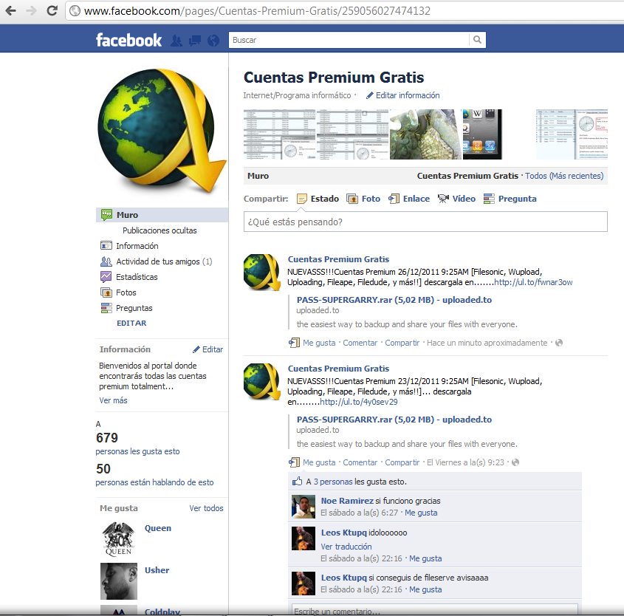Image resolution: width=624 pixels, height=616 pixels.
Task: Open first PASS-SUPERGARRY.rar attachment title
Action: [394, 300]
